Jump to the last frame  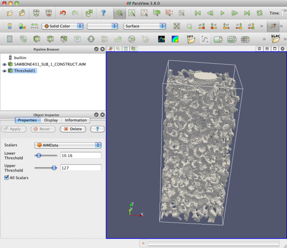(247, 13)
